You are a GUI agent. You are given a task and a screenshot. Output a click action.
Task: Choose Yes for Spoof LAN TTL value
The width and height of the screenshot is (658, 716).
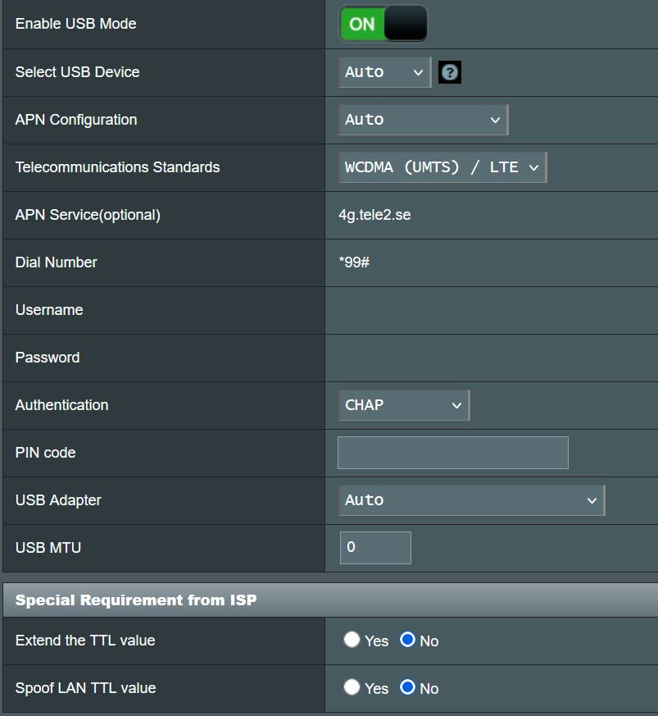pyautogui.click(x=352, y=687)
